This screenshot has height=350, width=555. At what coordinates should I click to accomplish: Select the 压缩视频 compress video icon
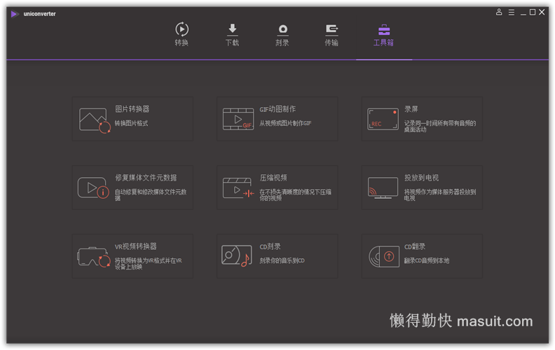[238, 188]
